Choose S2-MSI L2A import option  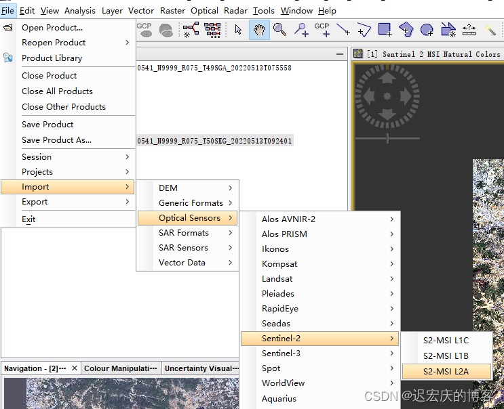click(446, 372)
